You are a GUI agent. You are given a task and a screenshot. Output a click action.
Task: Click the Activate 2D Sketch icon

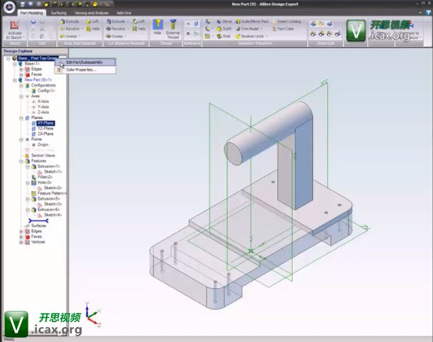pyautogui.click(x=14, y=26)
